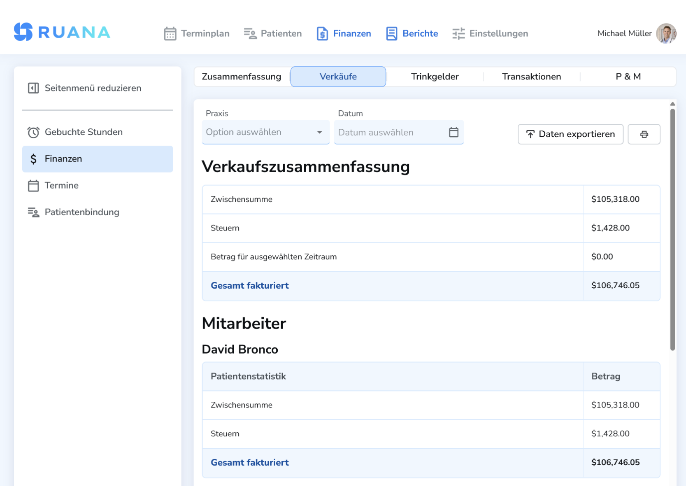Click the Daten exportieren button
686x501 pixels.
tap(570, 134)
